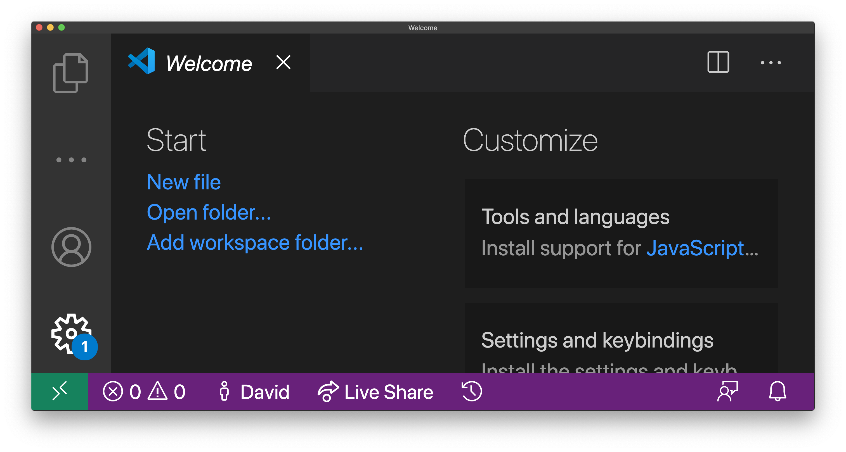Open the feedback icon in status bar
846x452 pixels.
[x=727, y=392]
